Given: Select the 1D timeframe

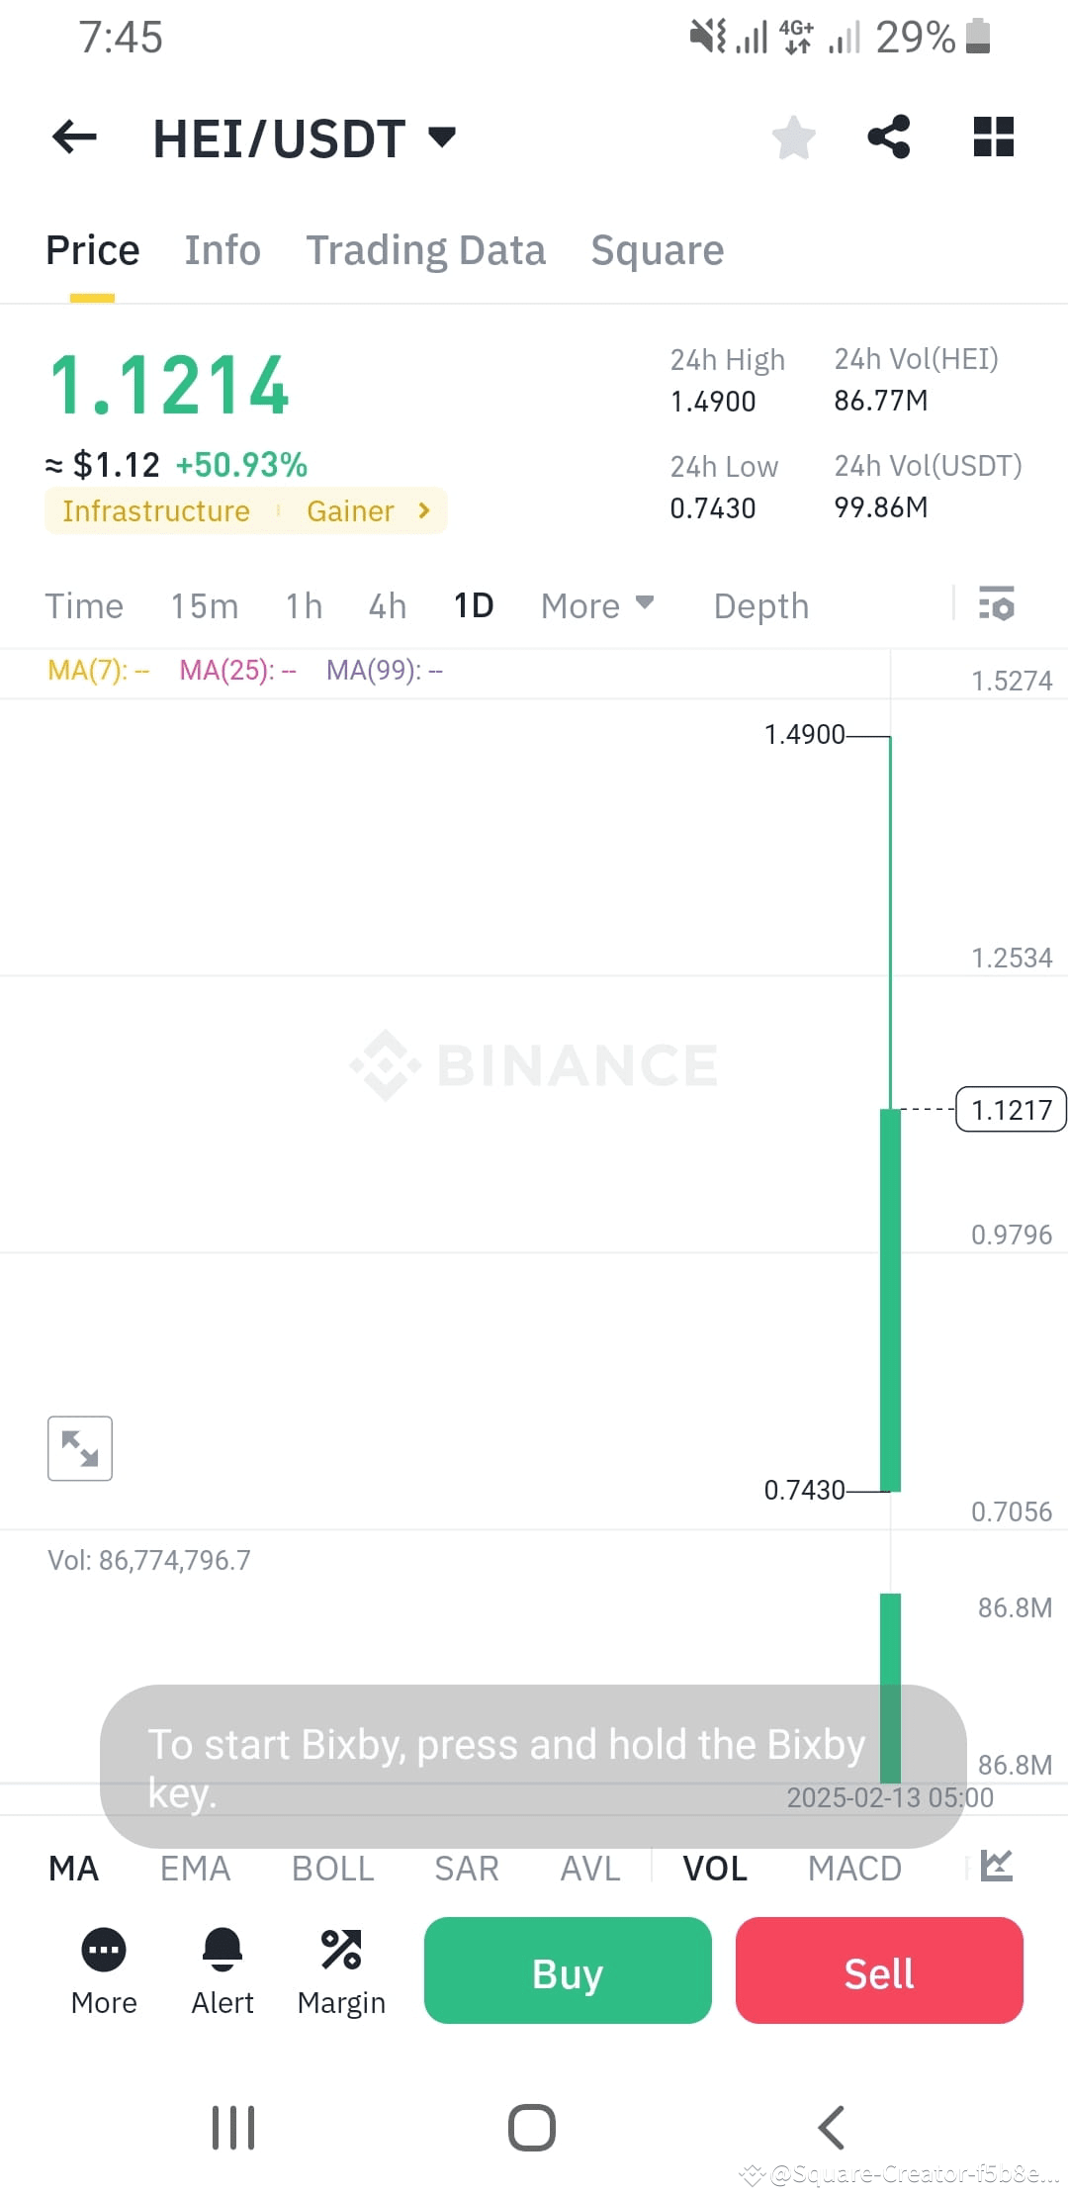Looking at the screenshot, I should point(474,604).
